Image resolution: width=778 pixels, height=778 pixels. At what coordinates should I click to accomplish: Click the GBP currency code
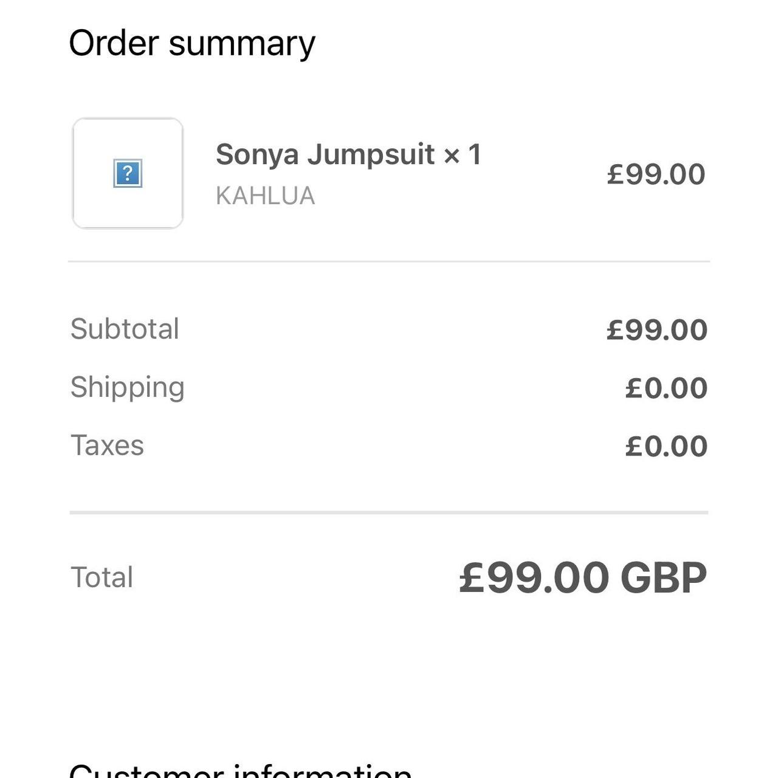tap(663, 577)
